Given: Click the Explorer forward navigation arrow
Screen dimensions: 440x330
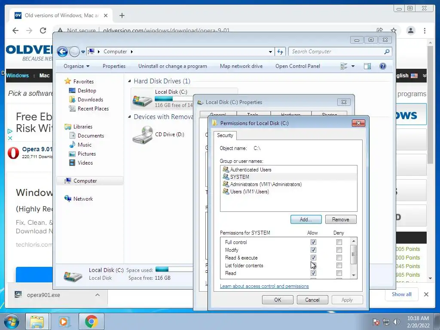Looking at the screenshot, I should point(74,52).
